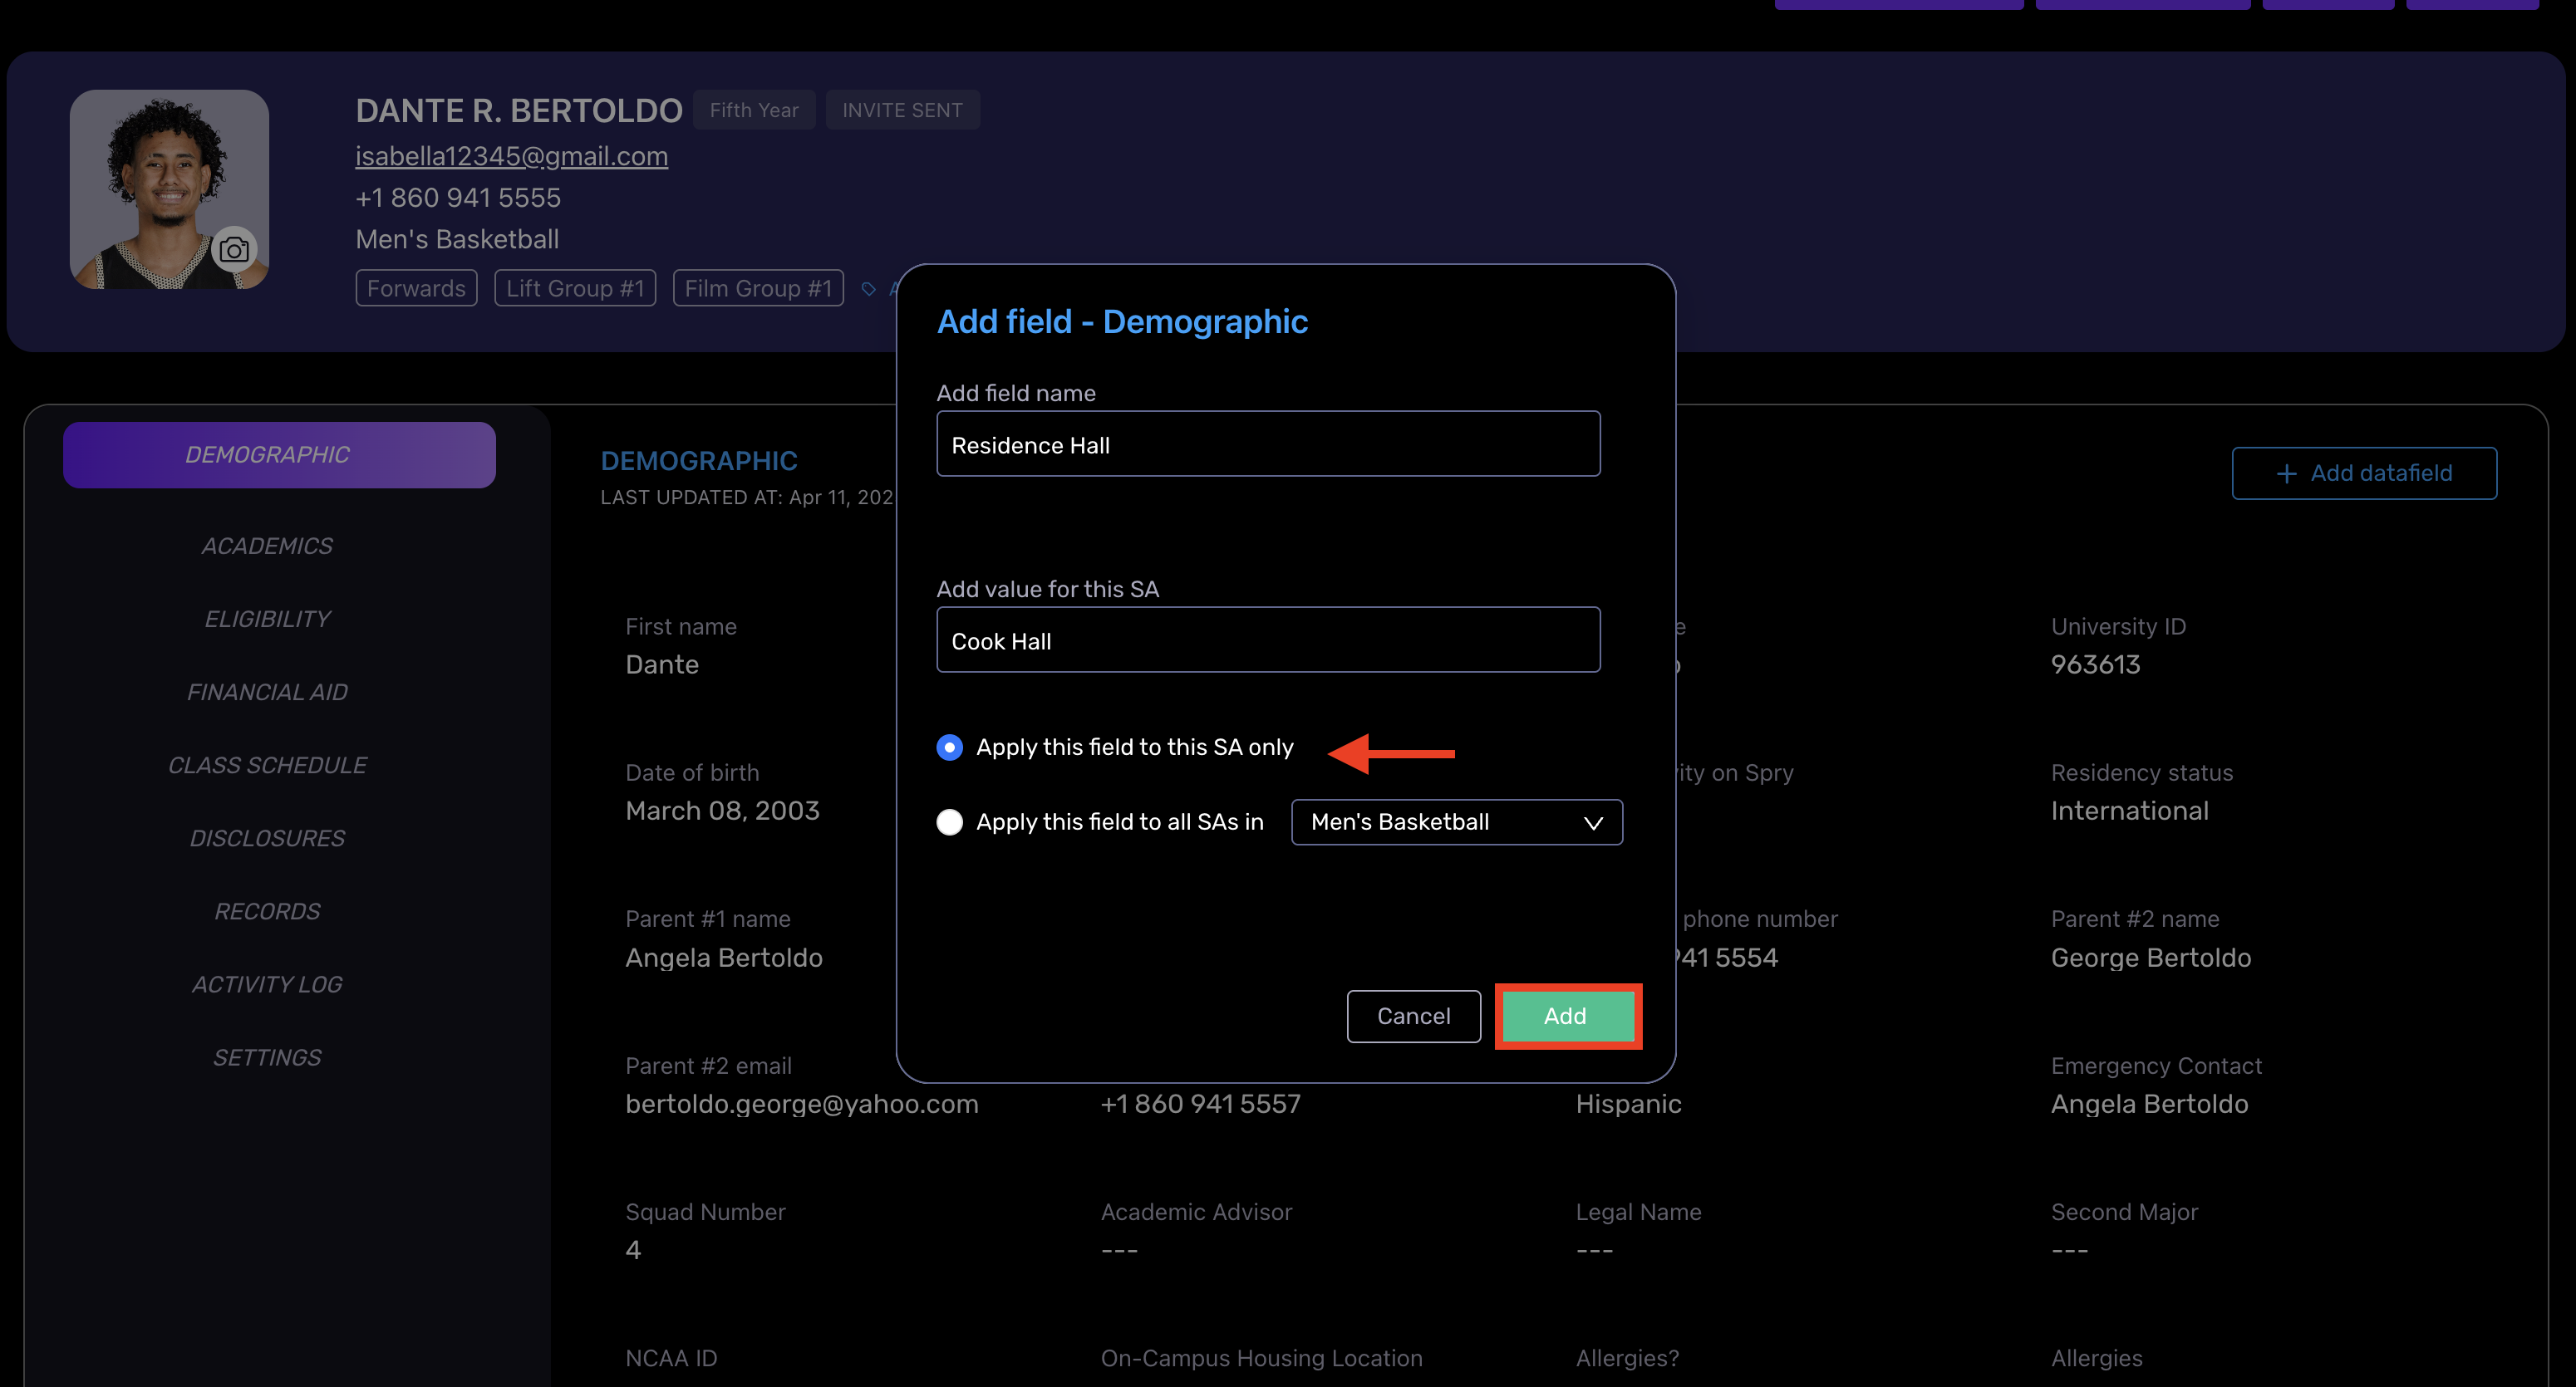Click the Fifth Year badge

(x=754, y=110)
